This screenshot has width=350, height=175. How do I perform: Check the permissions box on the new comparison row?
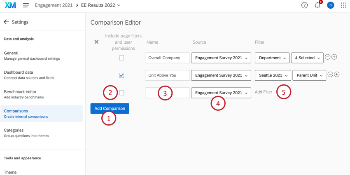[x=121, y=93]
